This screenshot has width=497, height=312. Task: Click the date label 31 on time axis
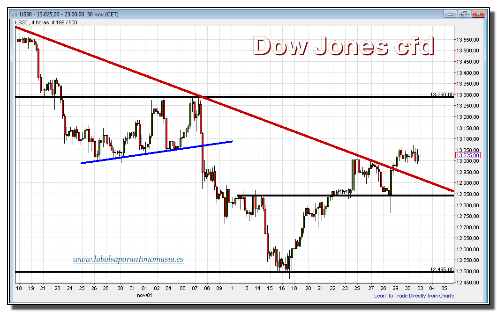[x=132, y=288]
